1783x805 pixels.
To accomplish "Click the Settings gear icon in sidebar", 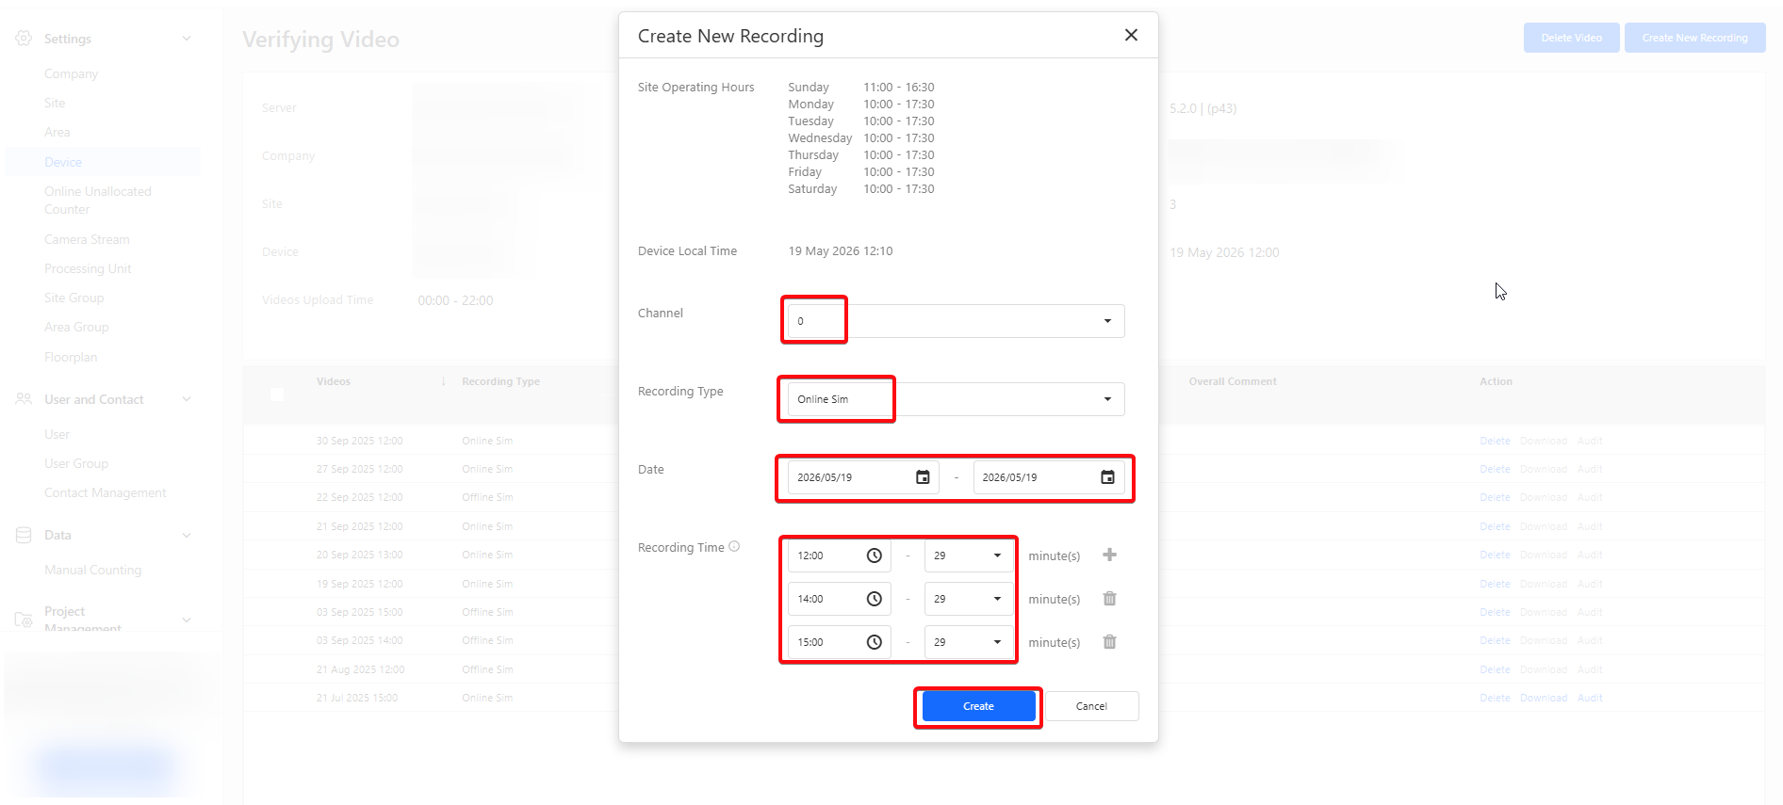I will (24, 39).
